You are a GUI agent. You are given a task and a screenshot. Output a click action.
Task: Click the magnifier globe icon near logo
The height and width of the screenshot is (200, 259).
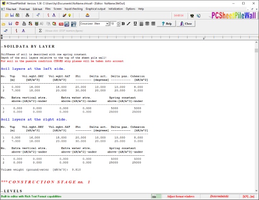tap(199, 16)
